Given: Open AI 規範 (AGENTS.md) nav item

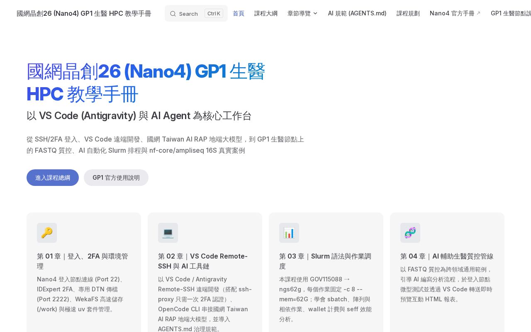Looking at the screenshot, I should click(x=357, y=13).
